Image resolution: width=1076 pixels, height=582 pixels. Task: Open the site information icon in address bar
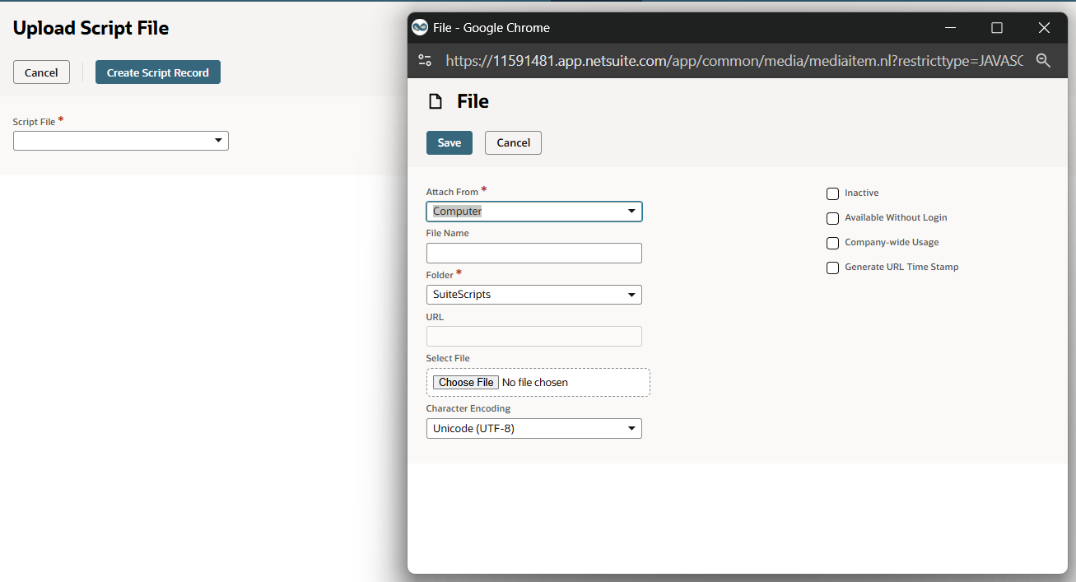(425, 60)
